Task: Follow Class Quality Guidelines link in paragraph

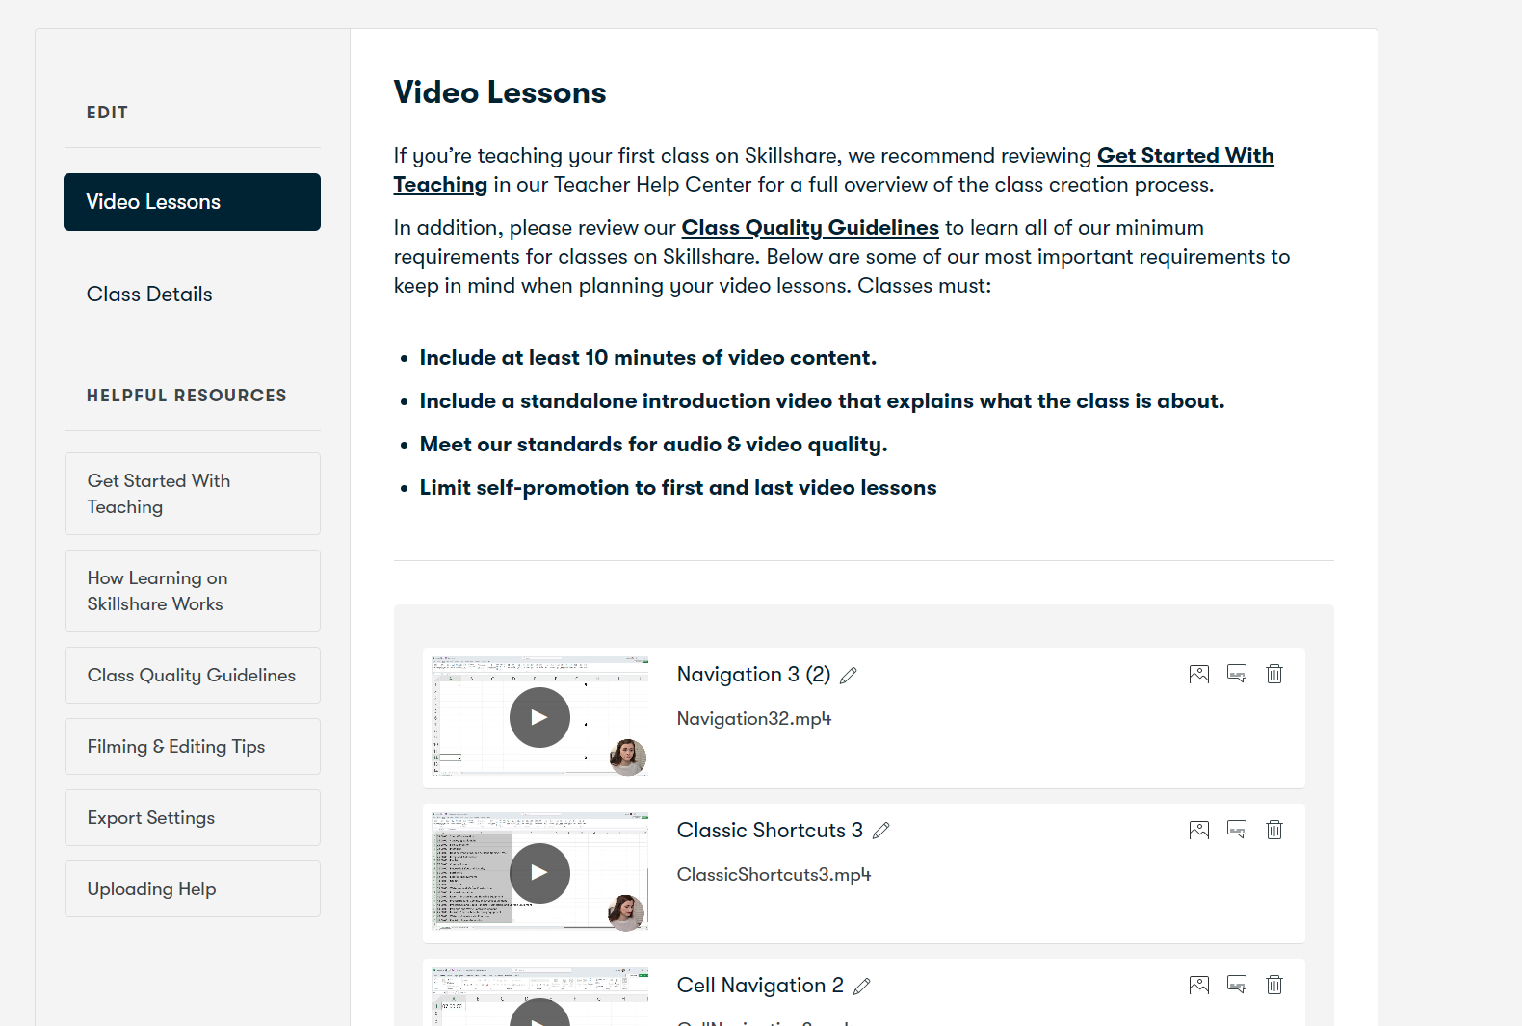Action: click(x=810, y=228)
